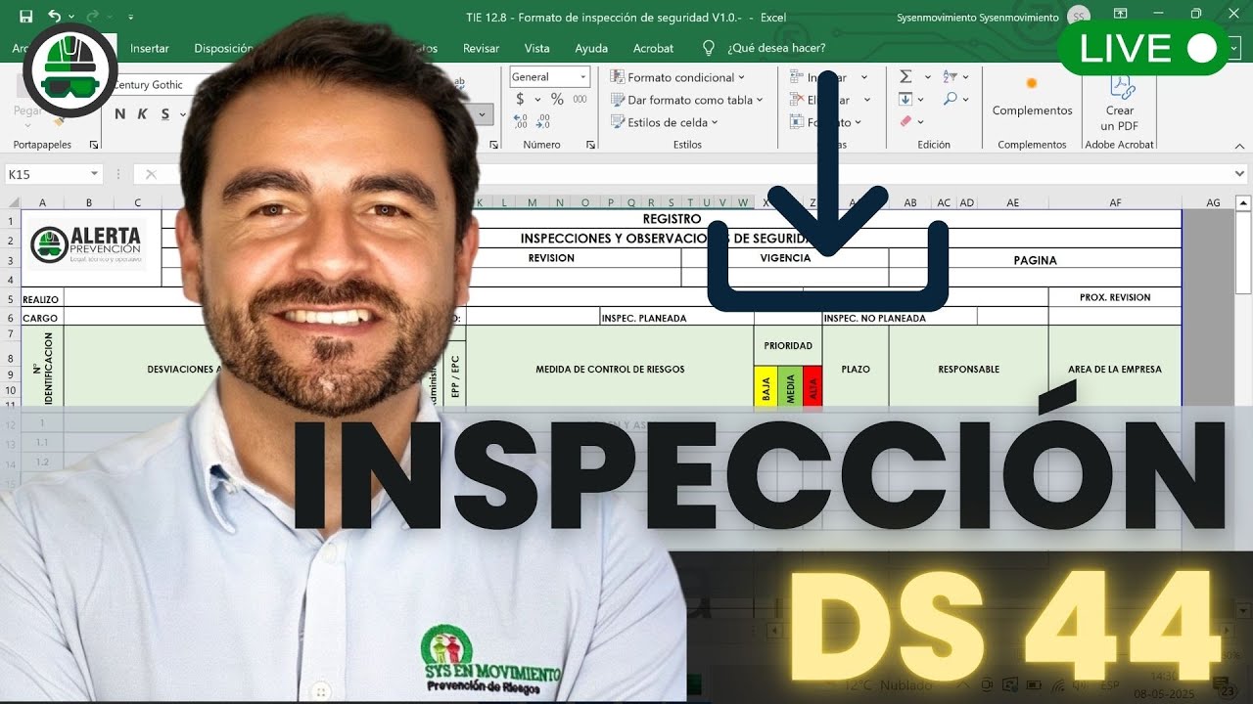Image resolution: width=1253 pixels, height=704 pixels.
Task: Open the Insertar ribbon tab
Action: (x=150, y=48)
